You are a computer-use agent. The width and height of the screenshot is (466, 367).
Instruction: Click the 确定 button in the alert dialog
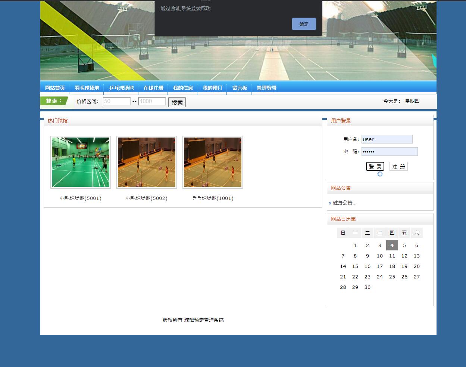304,24
